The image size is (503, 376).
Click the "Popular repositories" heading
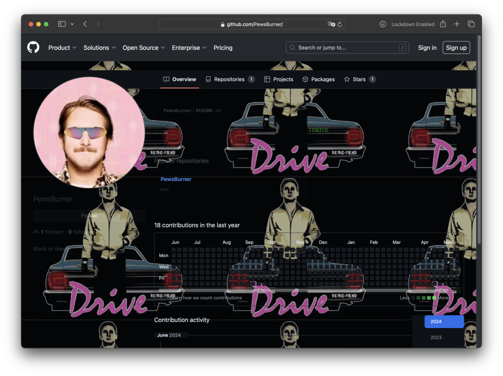click(181, 161)
